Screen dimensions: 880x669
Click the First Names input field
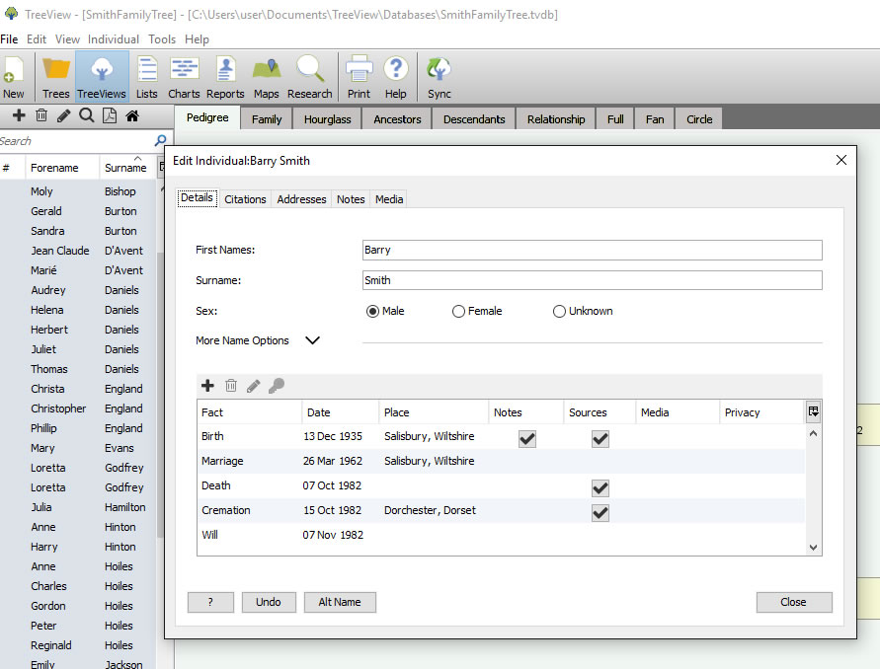(x=592, y=250)
